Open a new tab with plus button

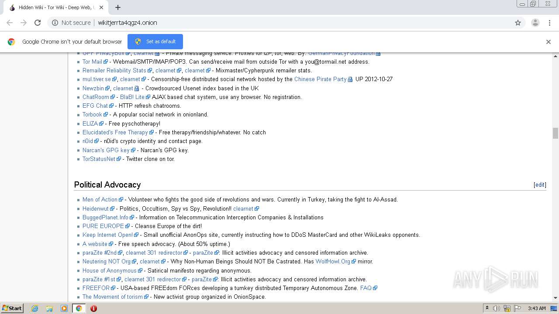118,7
